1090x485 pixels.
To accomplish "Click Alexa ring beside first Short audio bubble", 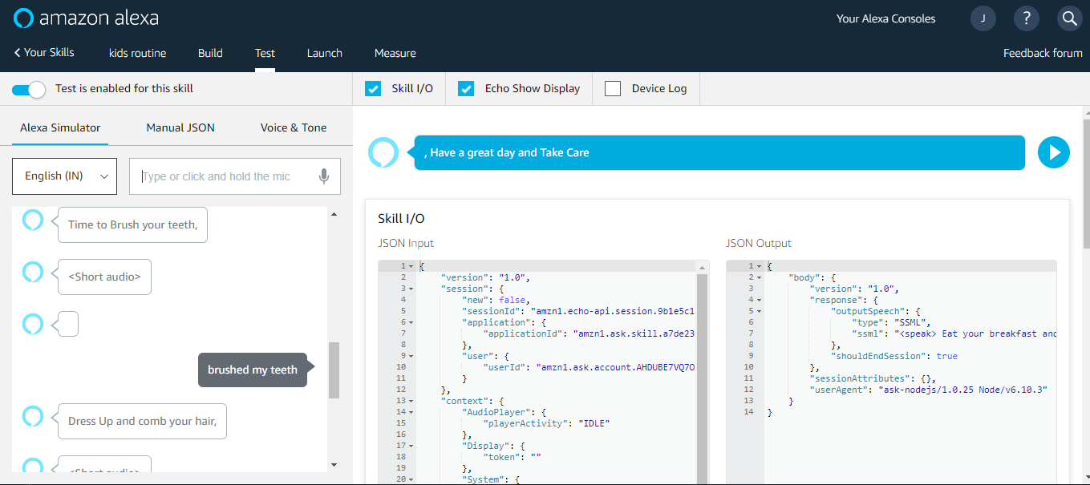I will coord(33,272).
